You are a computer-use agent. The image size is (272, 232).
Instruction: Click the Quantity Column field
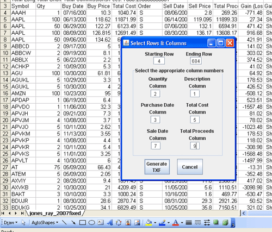pos(155,93)
